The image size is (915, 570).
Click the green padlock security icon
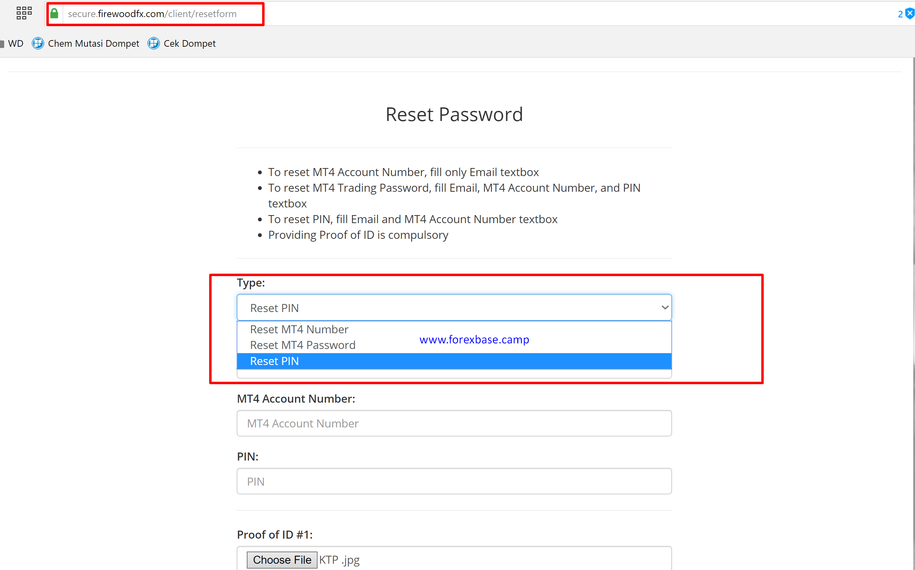(x=54, y=14)
